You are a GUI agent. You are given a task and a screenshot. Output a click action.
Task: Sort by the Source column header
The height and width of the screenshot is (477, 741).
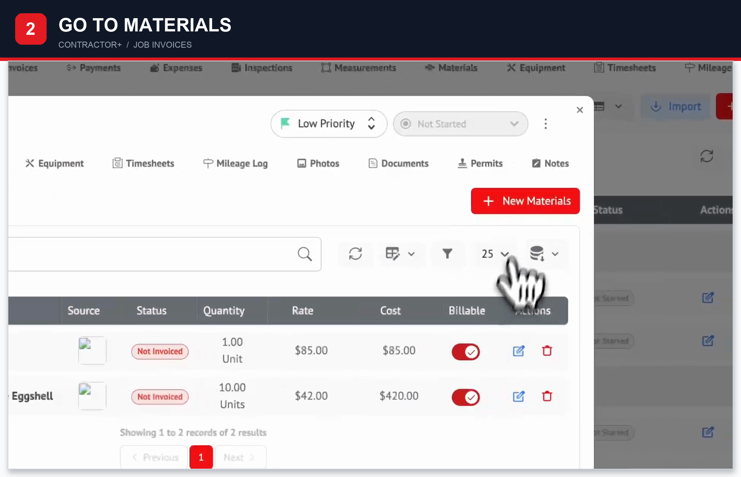tap(84, 311)
